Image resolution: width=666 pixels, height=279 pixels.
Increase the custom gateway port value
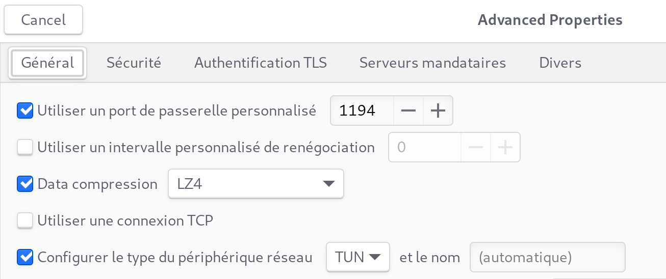click(x=438, y=110)
